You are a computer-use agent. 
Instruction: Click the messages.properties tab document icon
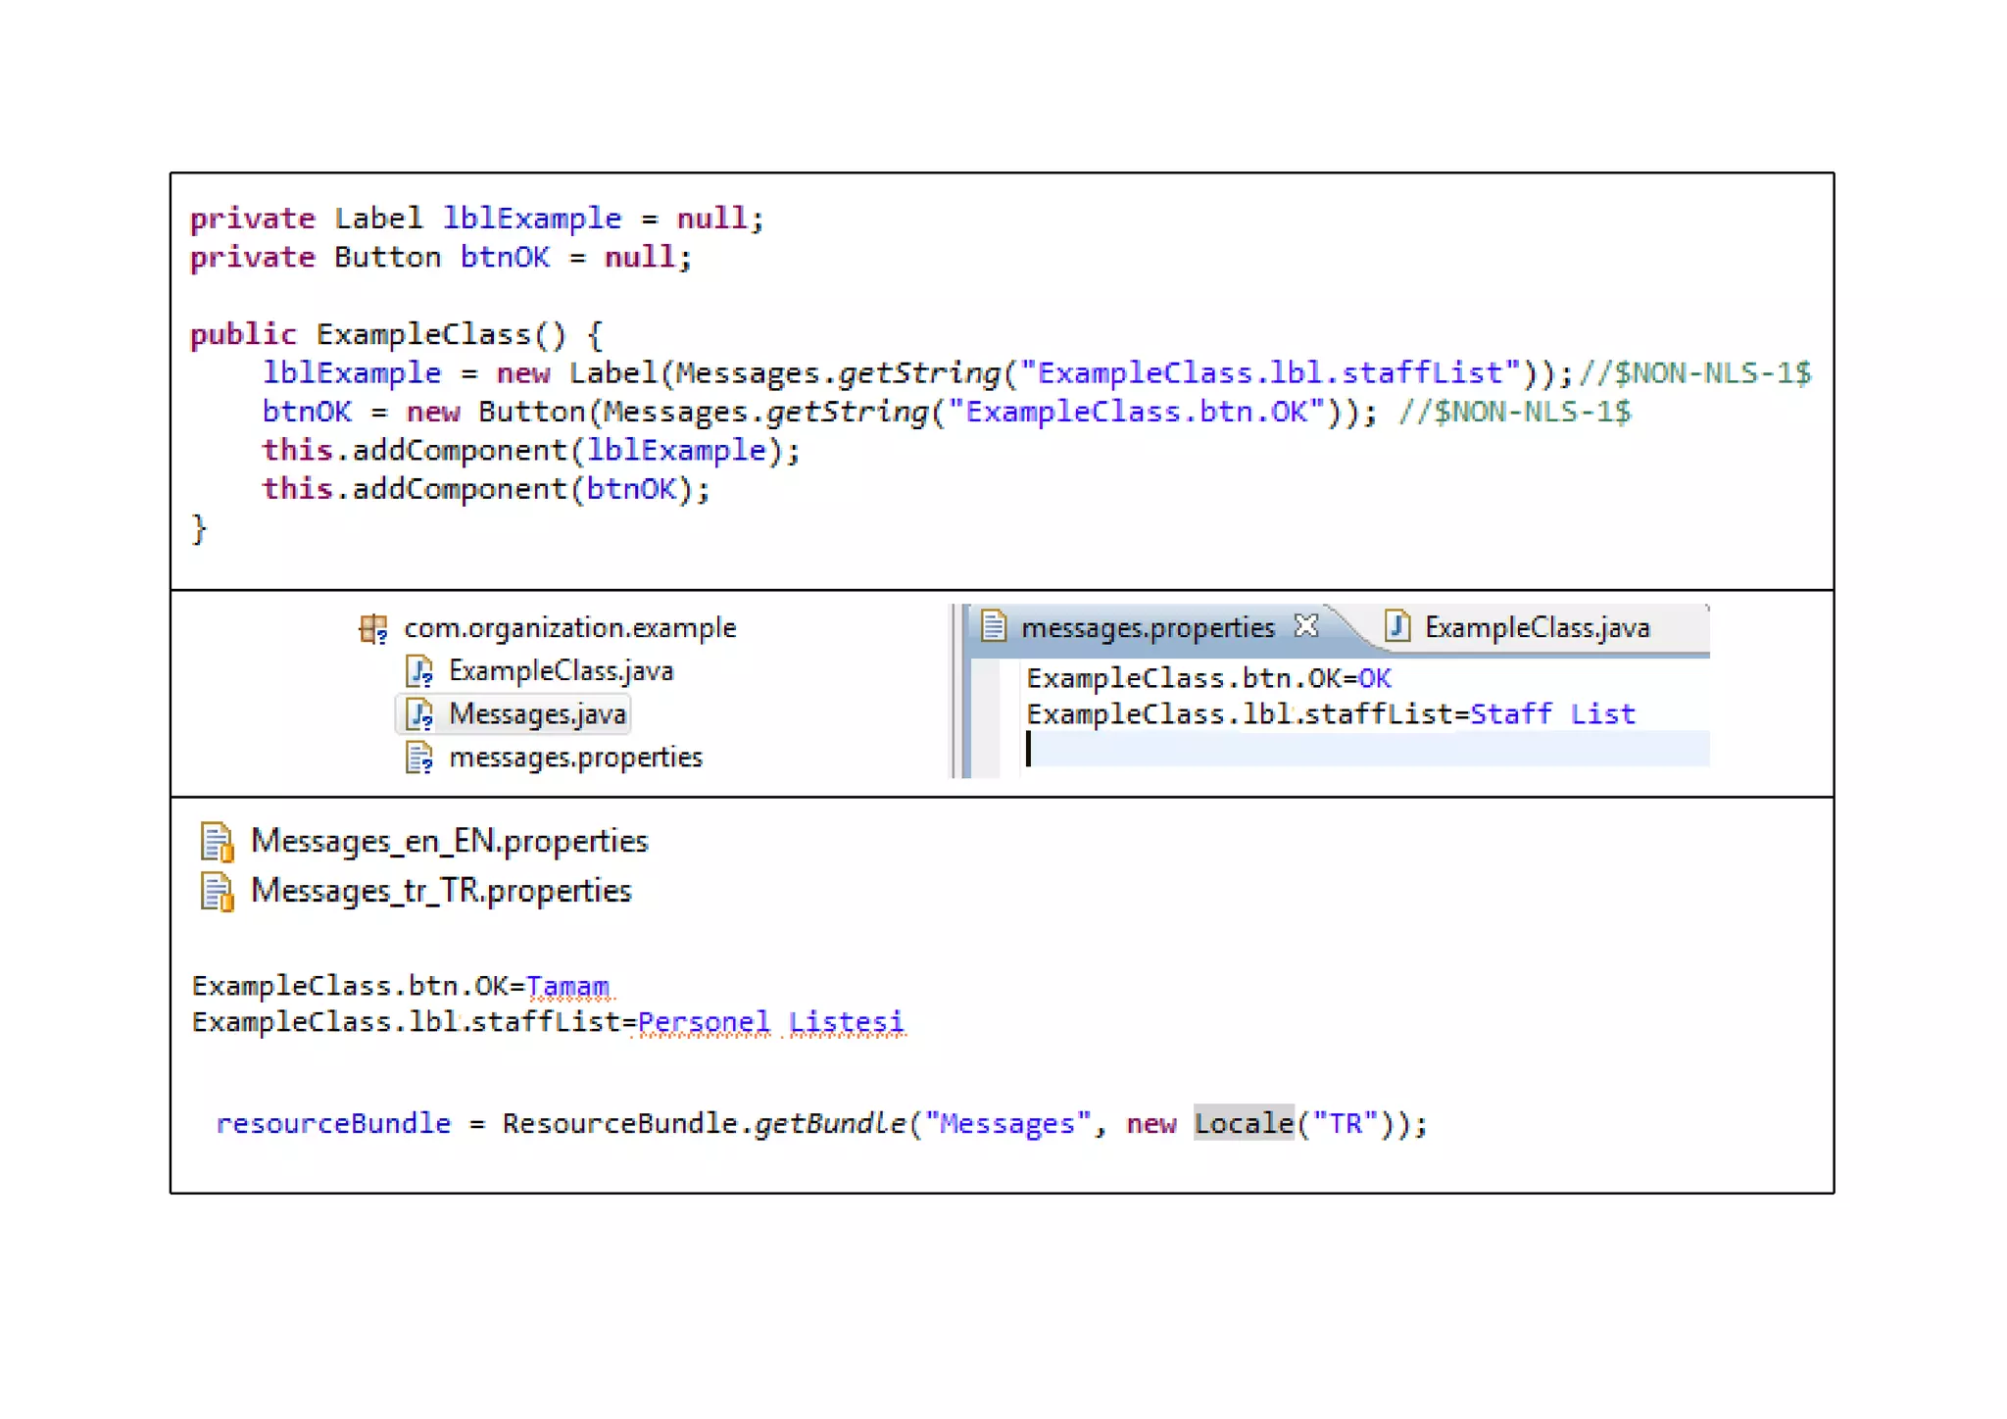[x=993, y=626]
